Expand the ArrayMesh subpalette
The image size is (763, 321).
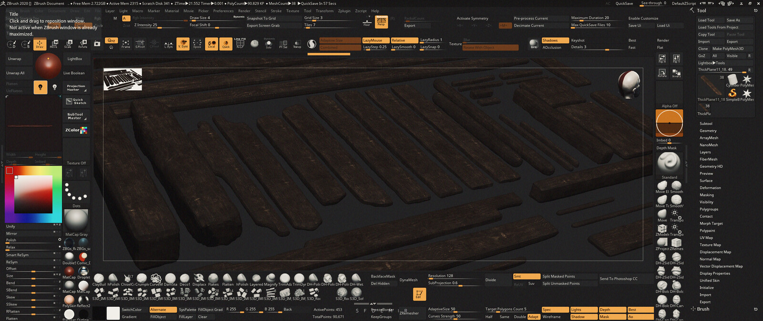pos(709,138)
